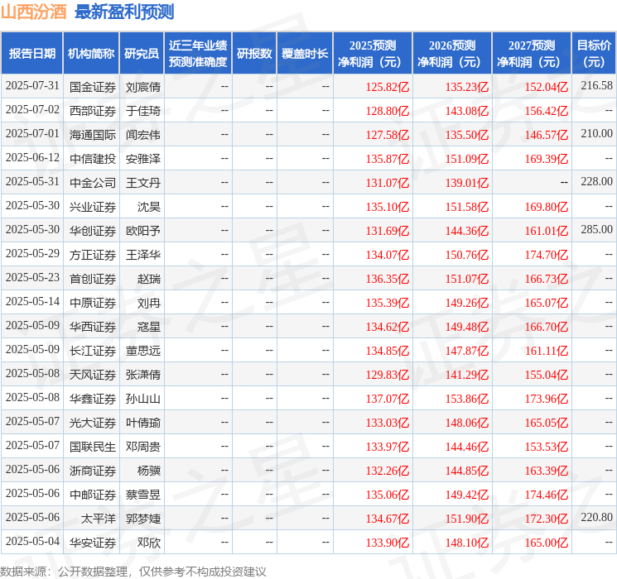Select the 2027预测净利润 column header
617x579 pixels.
click(531, 53)
